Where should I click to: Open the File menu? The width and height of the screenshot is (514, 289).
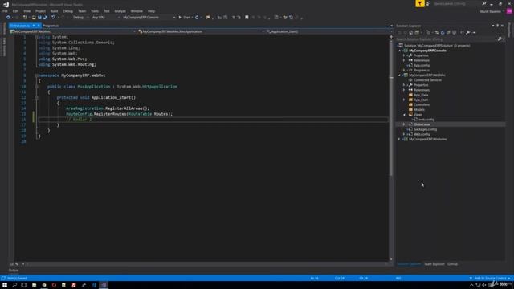[5, 11]
